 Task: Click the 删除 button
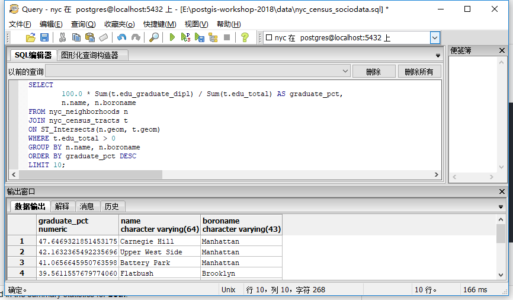pyautogui.click(x=374, y=71)
